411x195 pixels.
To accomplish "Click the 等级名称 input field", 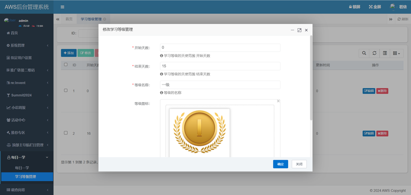I will coord(220,85).
